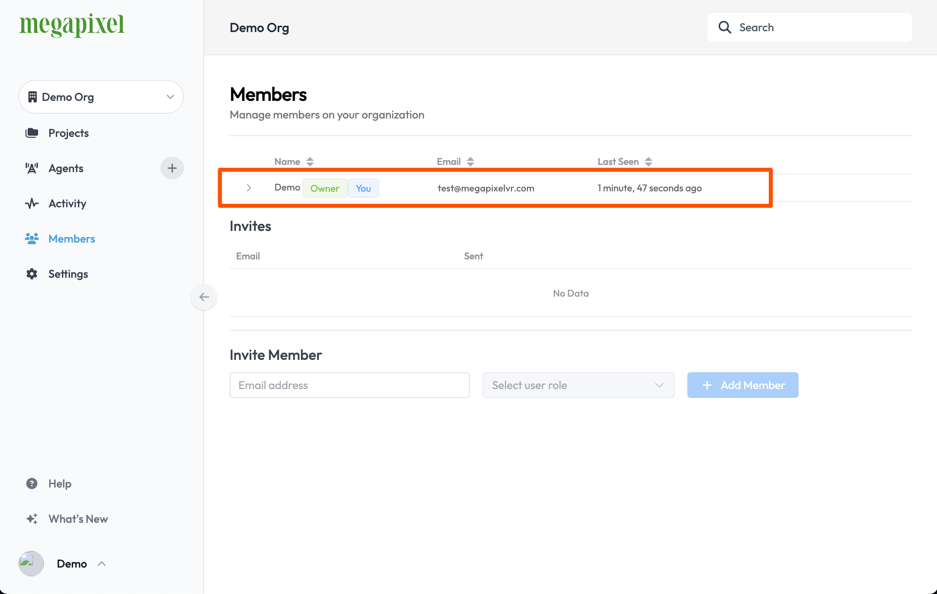937x594 pixels.
Task: Click the Members icon in sidebar
Action: pos(32,239)
